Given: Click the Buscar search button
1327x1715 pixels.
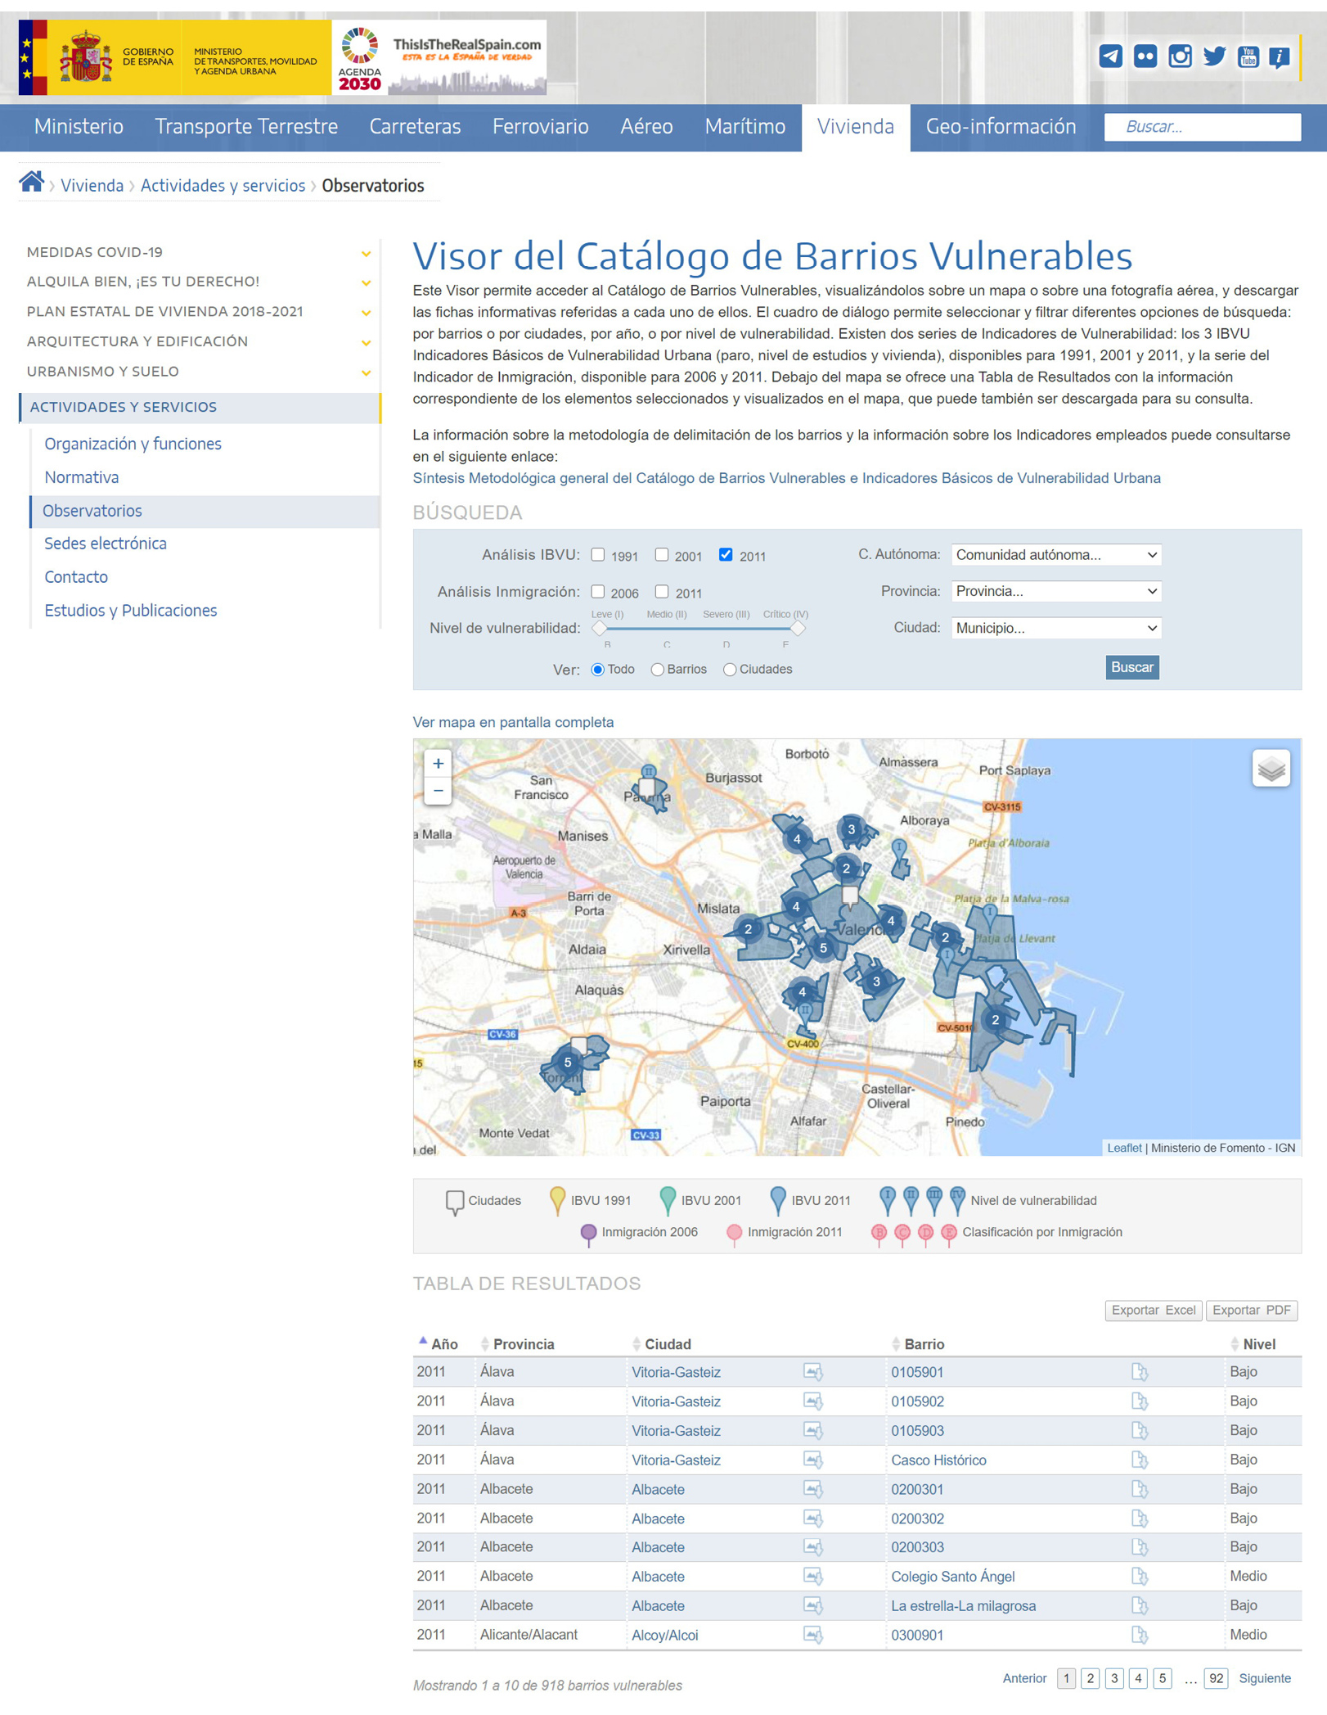Looking at the screenshot, I should click(1132, 667).
